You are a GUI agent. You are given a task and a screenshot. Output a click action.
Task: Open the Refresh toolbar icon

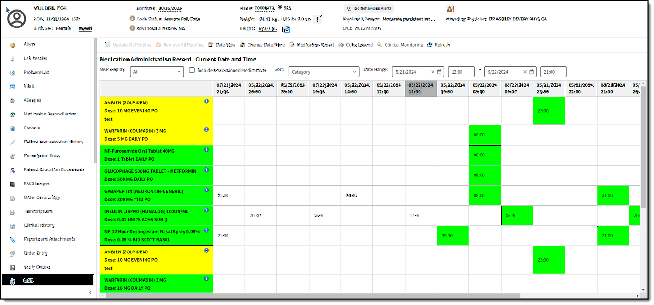point(430,45)
